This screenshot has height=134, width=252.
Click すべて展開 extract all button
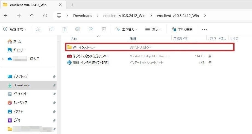pos(182,29)
